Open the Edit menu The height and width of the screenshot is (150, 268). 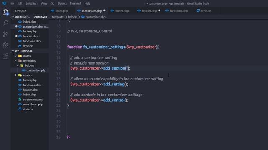point(20,3)
